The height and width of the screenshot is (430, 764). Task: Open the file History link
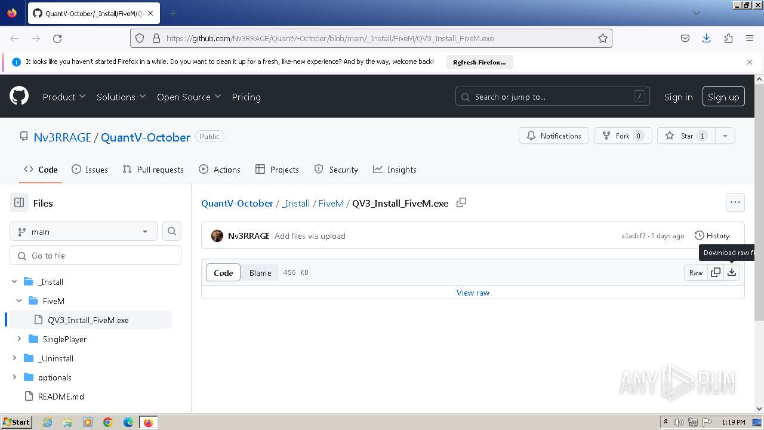tap(712, 236)
